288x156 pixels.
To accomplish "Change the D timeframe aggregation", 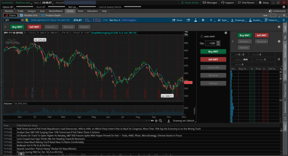I will 211,20.
